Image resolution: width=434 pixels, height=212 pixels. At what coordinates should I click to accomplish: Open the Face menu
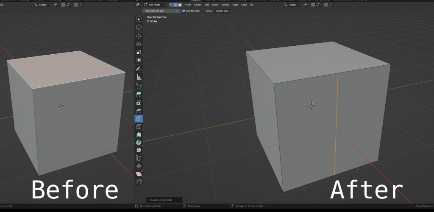click(244, 5)
